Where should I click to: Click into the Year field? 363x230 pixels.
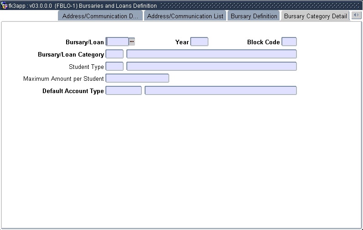199,42
